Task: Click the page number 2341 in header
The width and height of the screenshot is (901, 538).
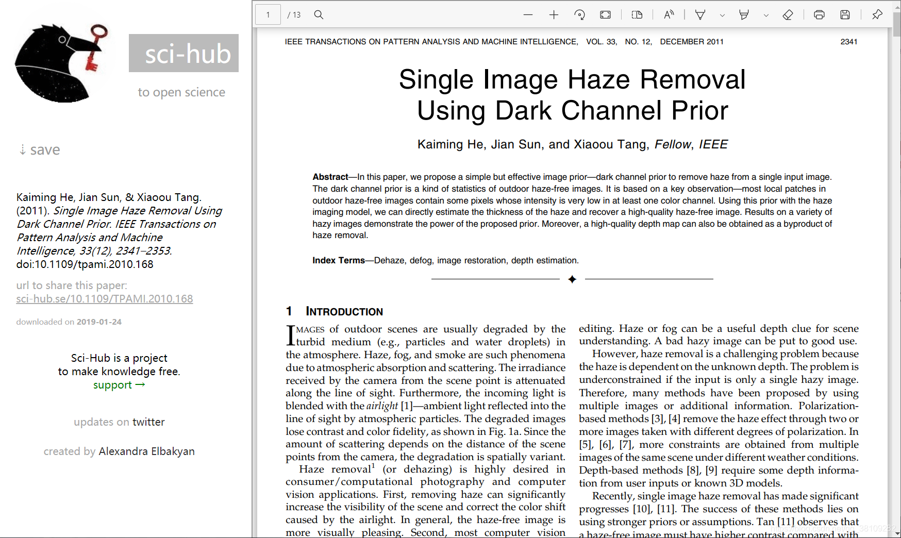Action: click(848, 42)
